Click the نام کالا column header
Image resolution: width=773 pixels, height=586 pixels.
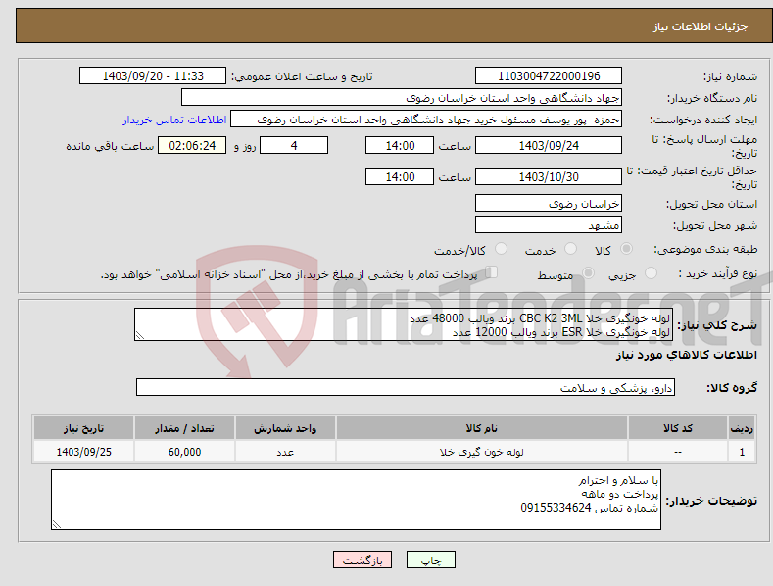(x=482, y=428)
